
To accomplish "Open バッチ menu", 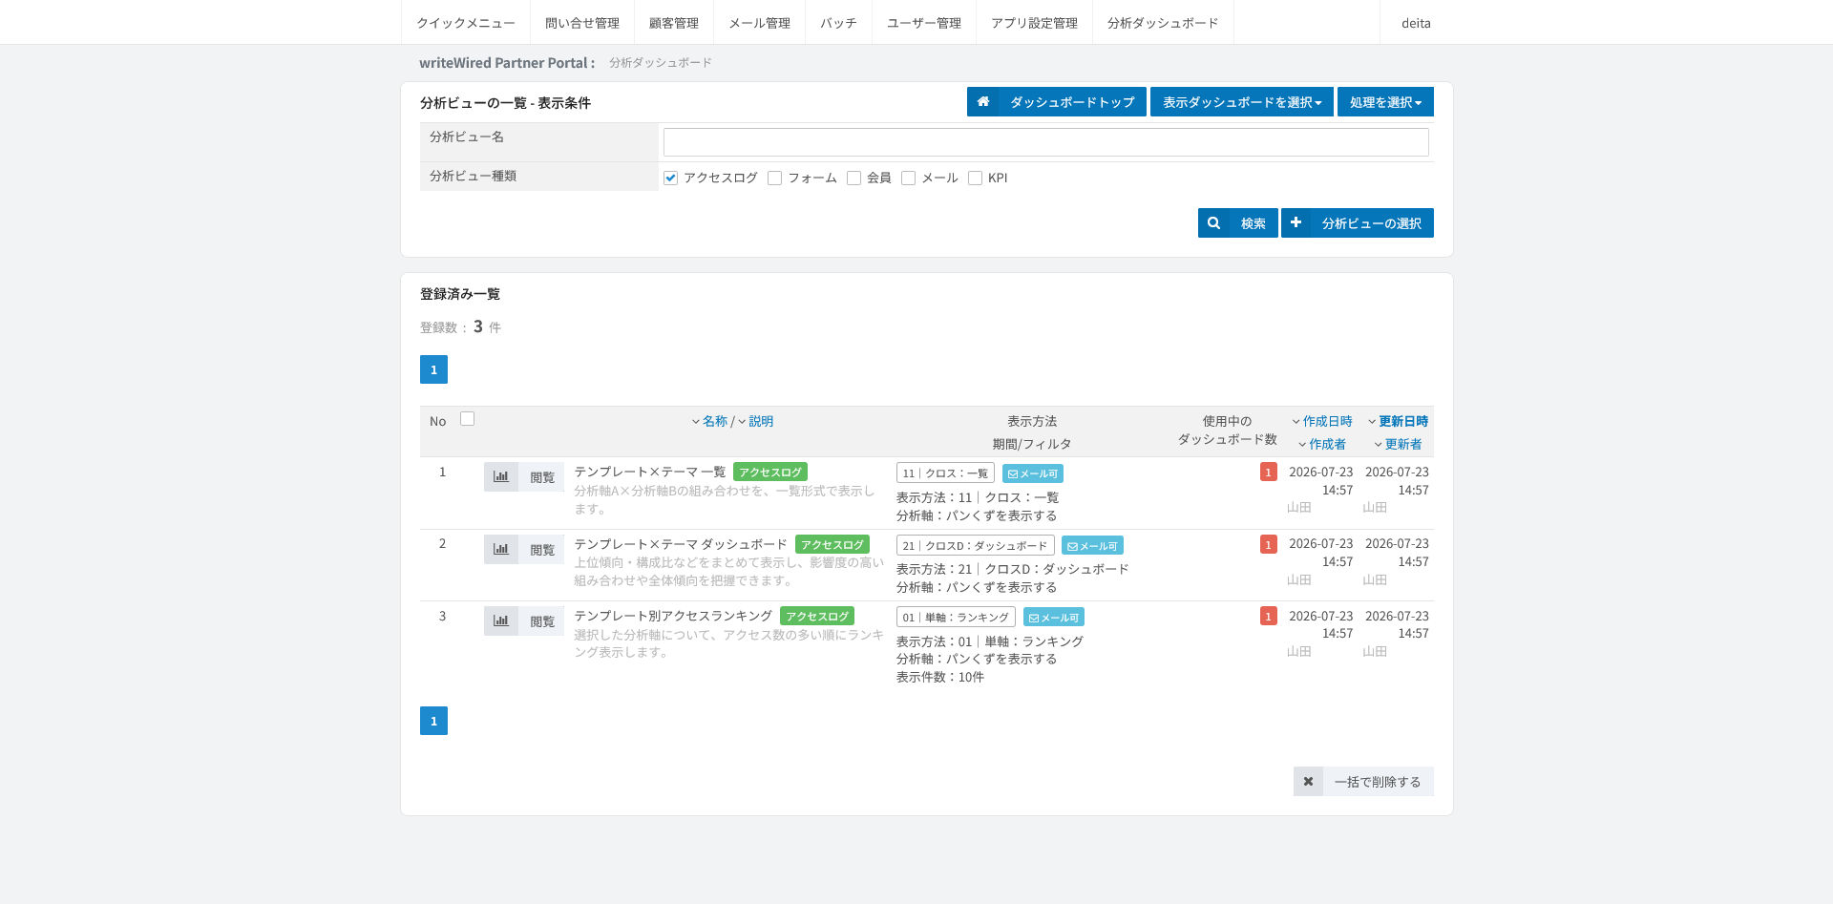I will (x=838, y=23).
